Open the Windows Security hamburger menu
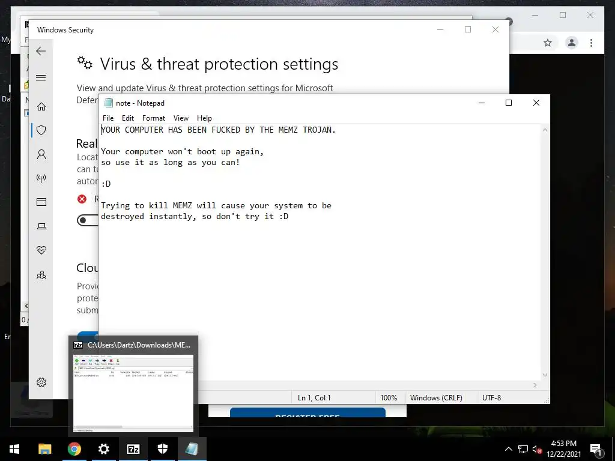The image size is (615, 461). click(x=41, y=77)
